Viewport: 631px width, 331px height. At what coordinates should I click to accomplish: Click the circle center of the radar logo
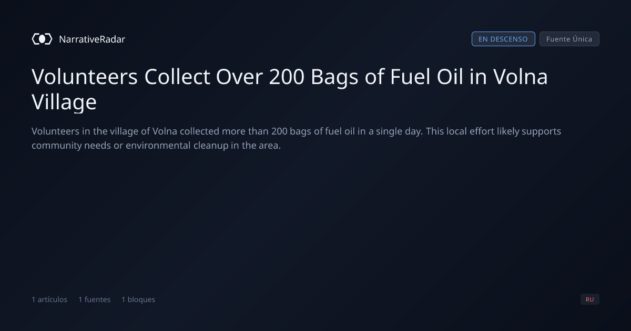tap(42, 39)
